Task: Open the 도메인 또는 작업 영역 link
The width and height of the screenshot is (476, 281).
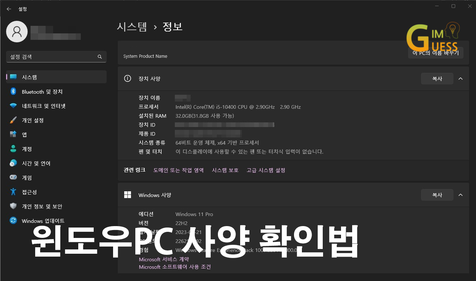Action: tap(178, 170)
